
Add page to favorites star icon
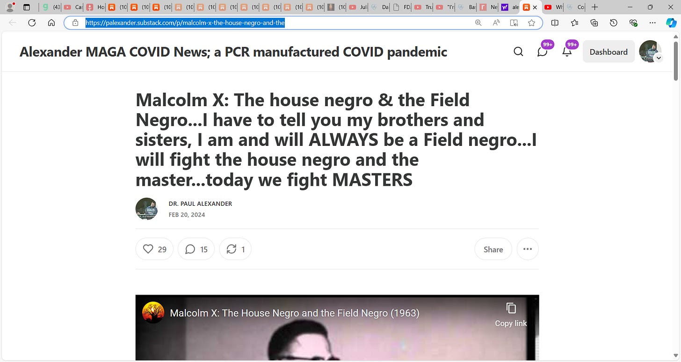(531, 22)
